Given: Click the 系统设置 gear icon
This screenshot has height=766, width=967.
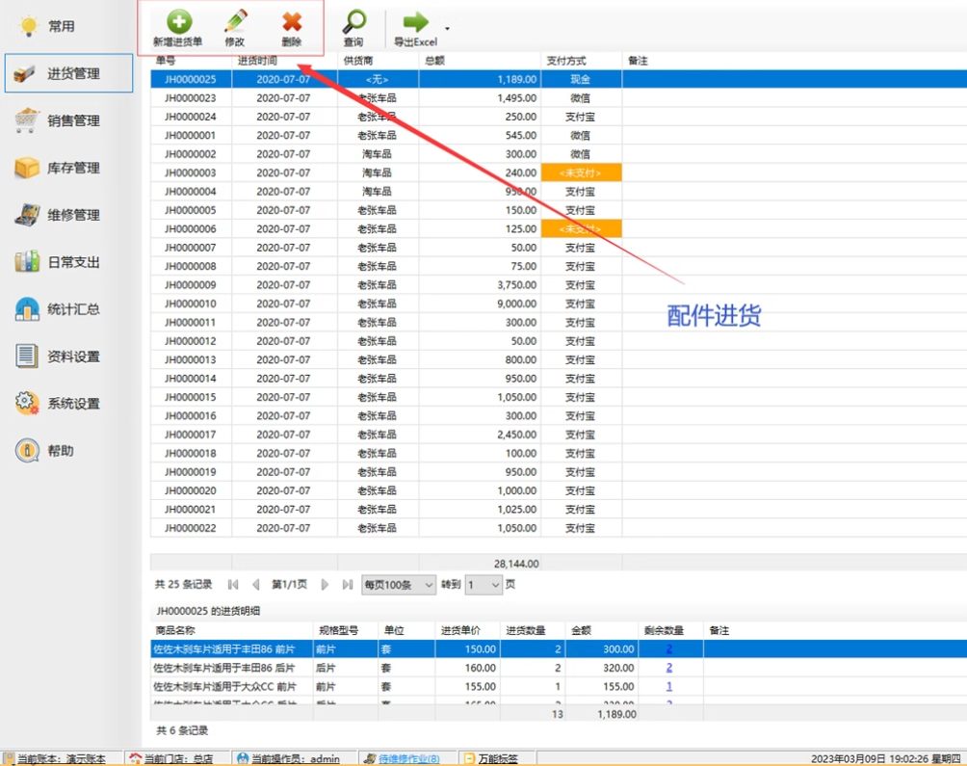Looking at the screenshot, I should [x=27, y=404].
